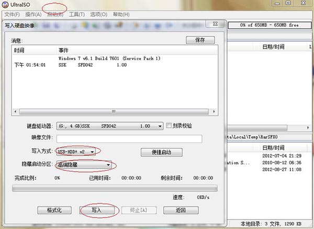
Task: Click the 返回 button
Action: (x=181, y=210)
